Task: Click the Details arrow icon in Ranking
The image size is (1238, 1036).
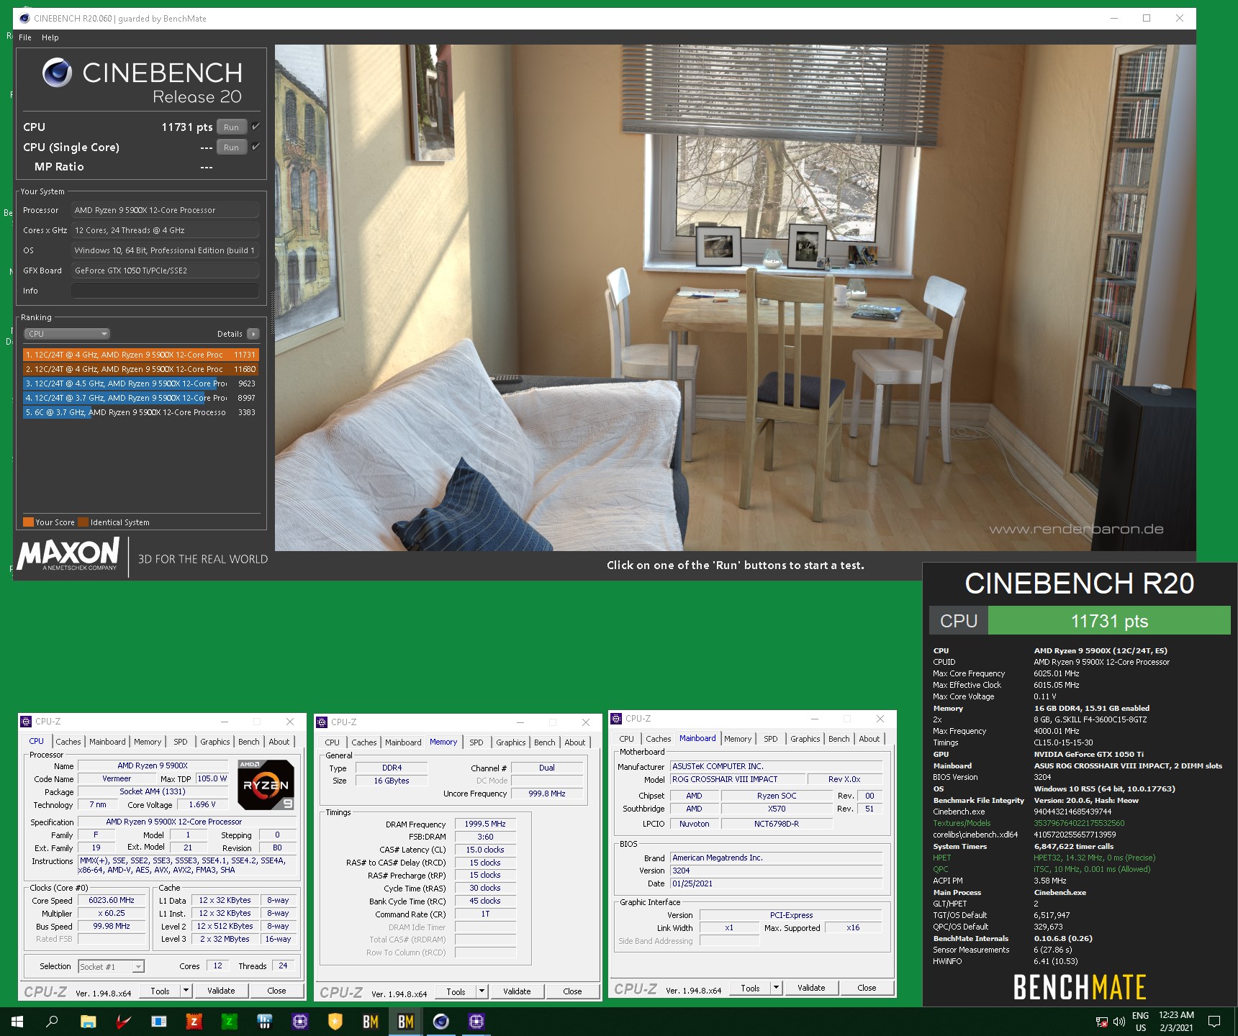Action: (x=253, y=334)
